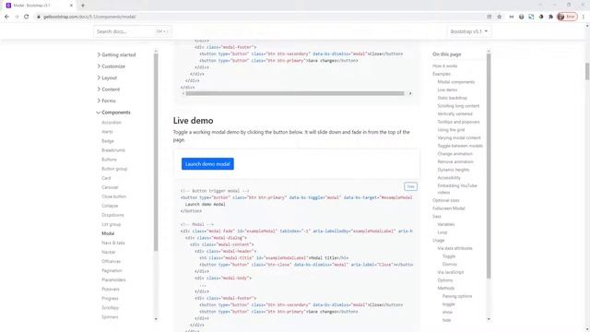The image size is (590, 332).
Task: Jump to Varying modal content section
Action: tap(459, 137)
